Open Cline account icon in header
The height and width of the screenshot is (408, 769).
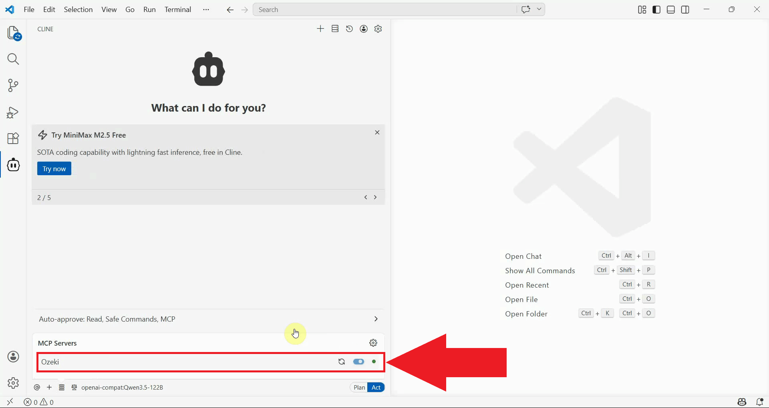pyautogui.click(x=364, y=29)
